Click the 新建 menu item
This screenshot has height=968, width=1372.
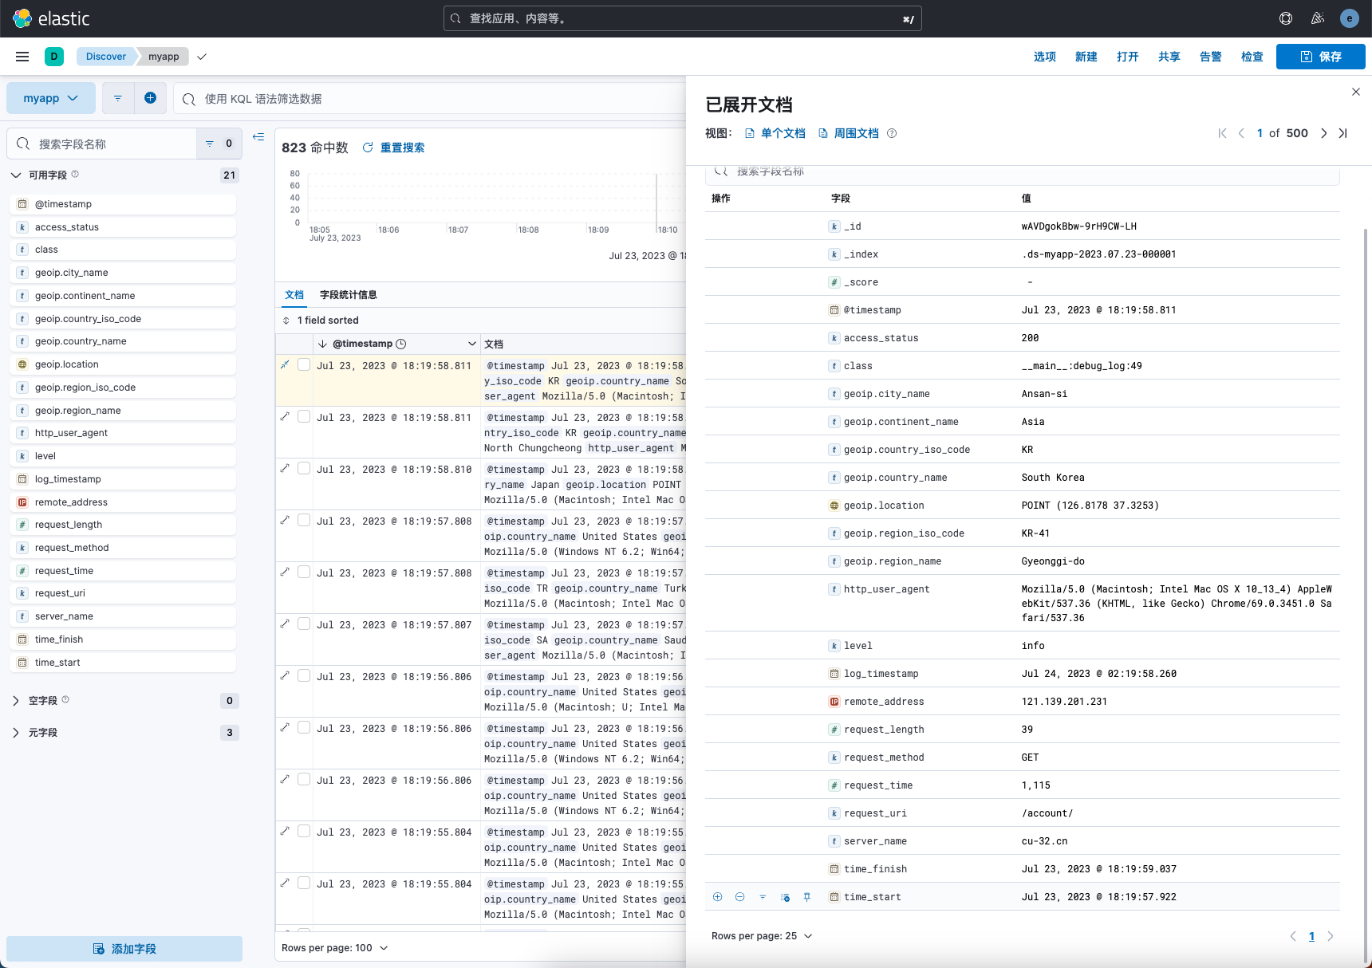click(x=1086, y=57)
